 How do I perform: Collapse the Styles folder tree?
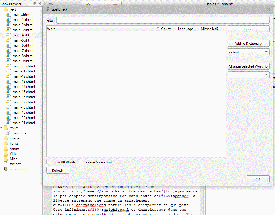[1, 128]
